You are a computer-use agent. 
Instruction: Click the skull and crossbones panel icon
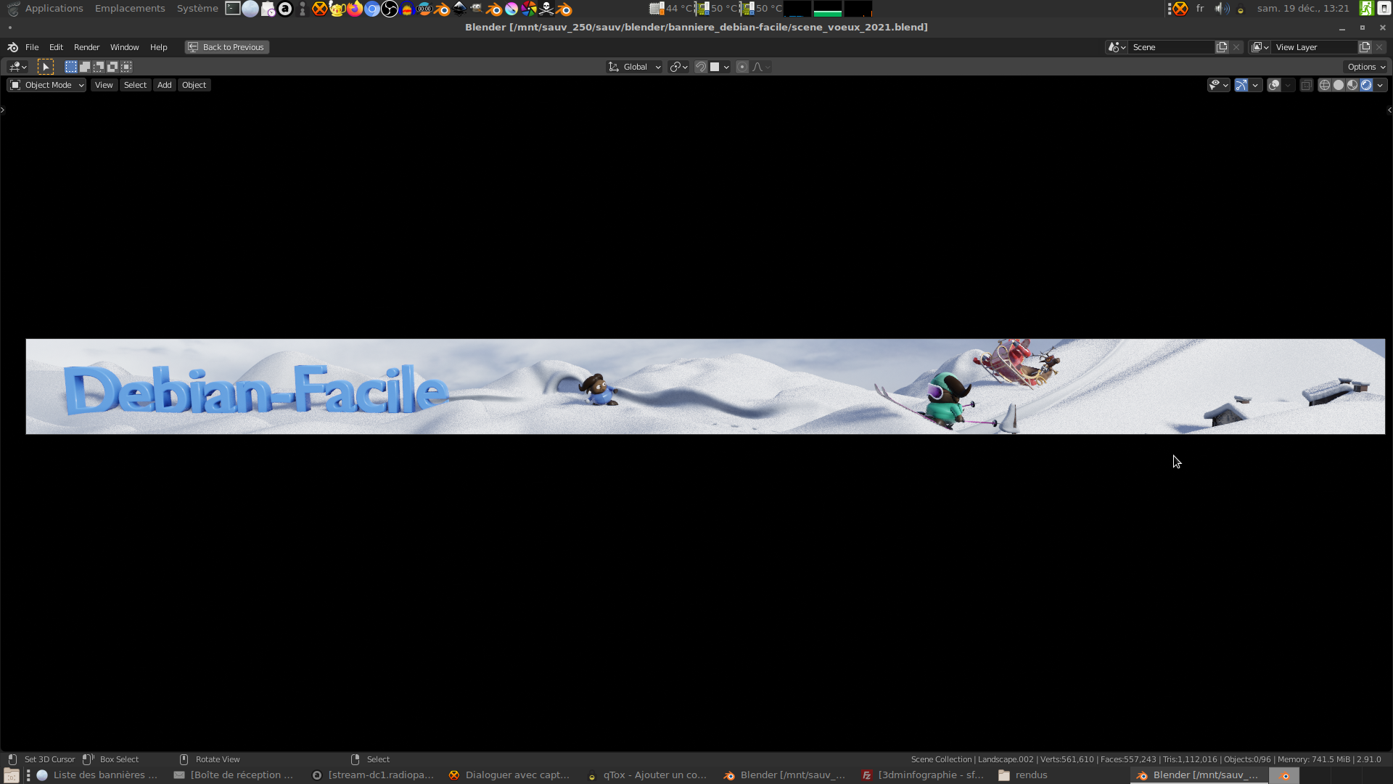tap(546, 9)
